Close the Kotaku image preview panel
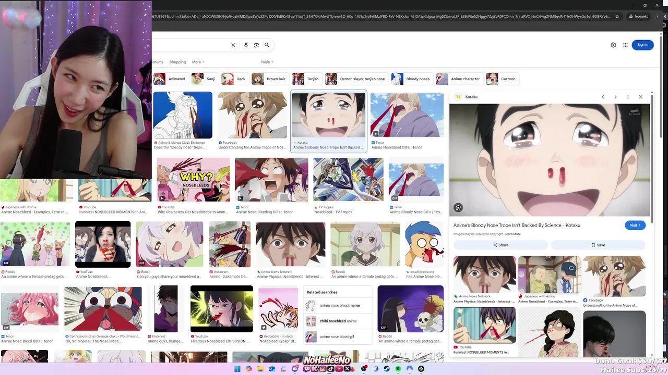The width and height of the screenshot is (668, 375). point(640,97)
